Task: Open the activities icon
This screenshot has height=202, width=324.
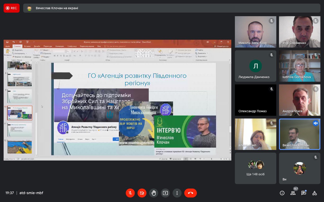Action: [315, 193]
